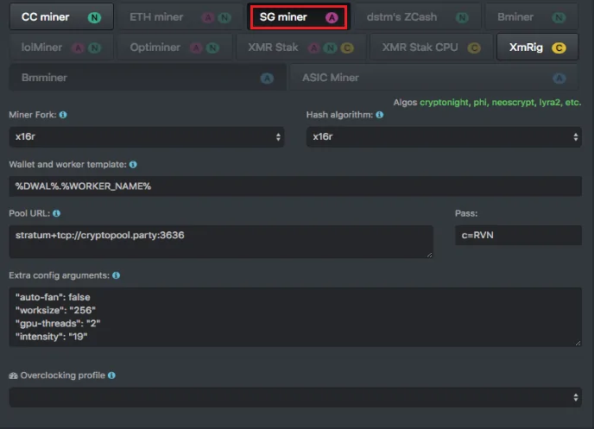Show info for Extra config arguments

click(x=117, y=275)
